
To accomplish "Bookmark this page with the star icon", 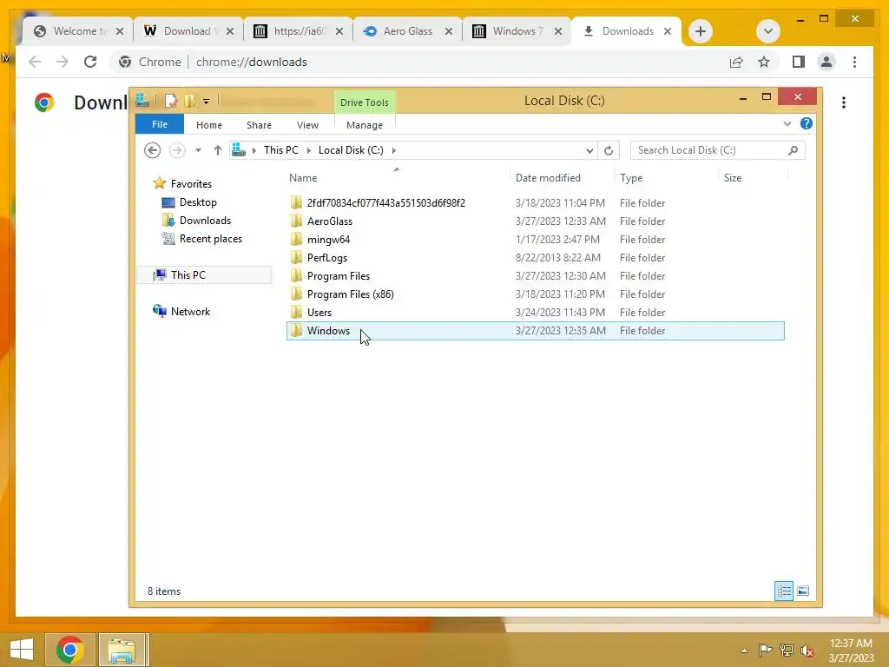I will 764,62.
